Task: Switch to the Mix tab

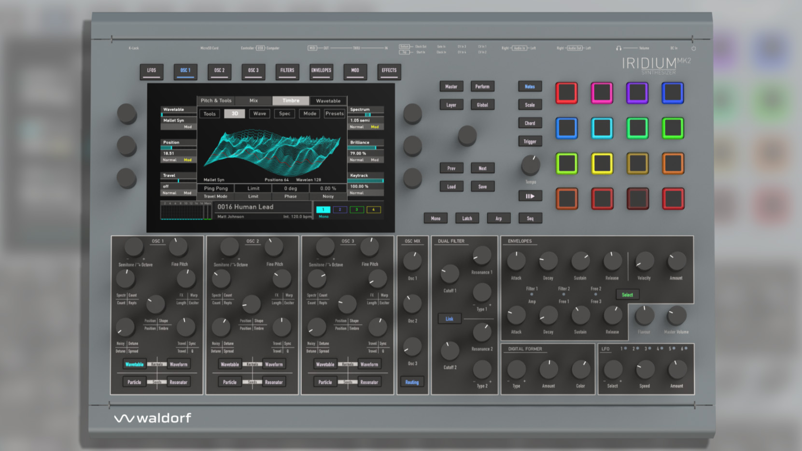Action: [253, 100]
